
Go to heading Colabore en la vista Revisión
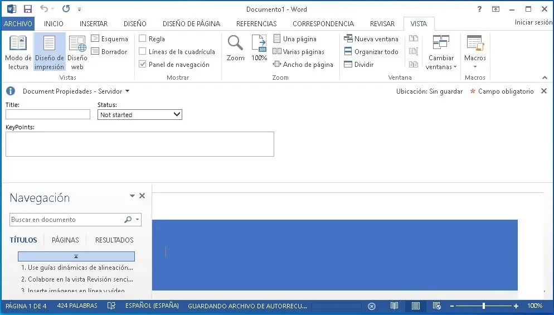click(77, 279)
